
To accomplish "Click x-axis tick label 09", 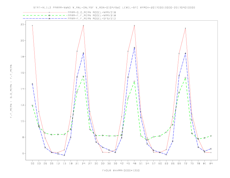I will point(52,163).
